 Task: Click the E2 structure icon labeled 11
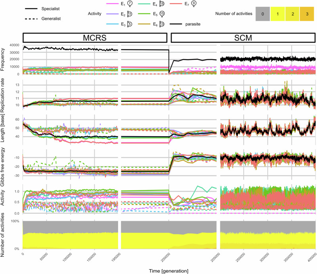[130, 14]
